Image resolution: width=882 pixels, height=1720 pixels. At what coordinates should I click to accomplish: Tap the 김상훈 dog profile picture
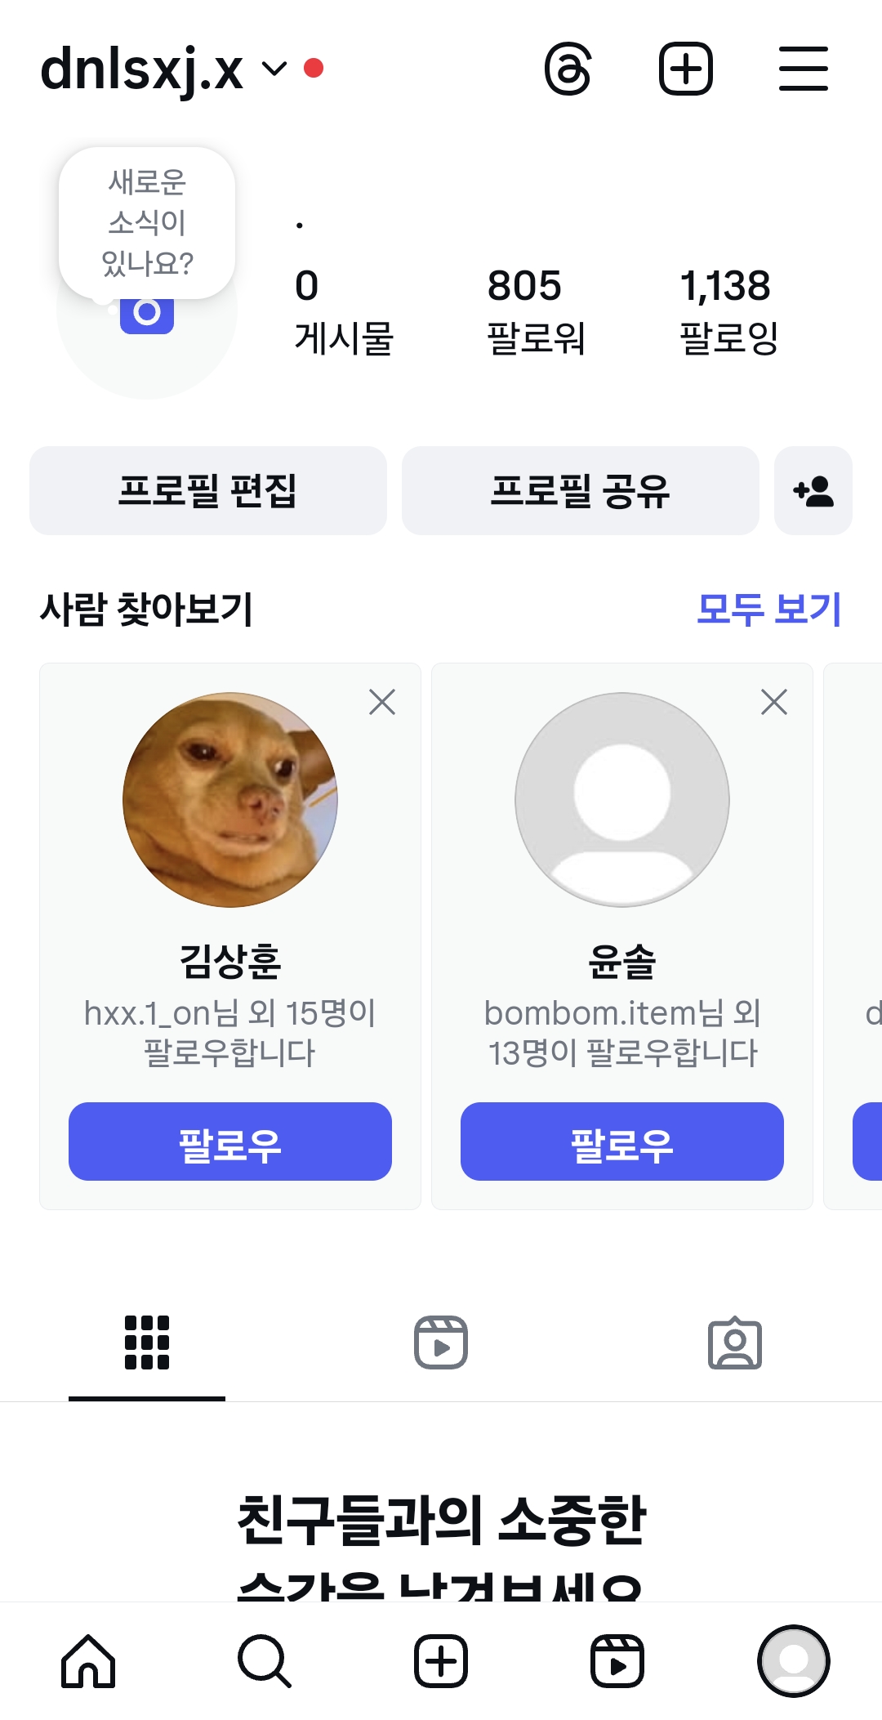[230, 800]
